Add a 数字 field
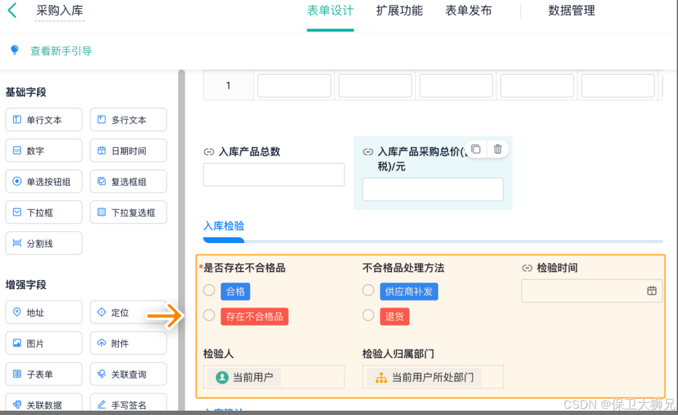678x415 pixels. tap(44, 151)
